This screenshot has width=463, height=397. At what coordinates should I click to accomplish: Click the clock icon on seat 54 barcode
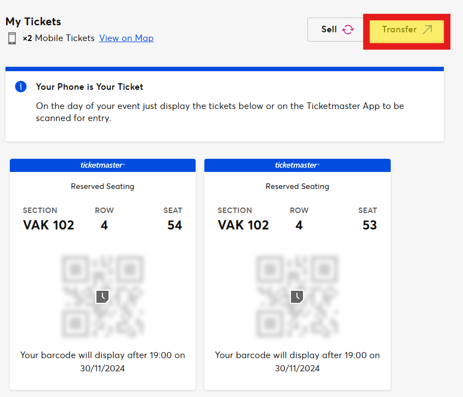pyautogui.click(x=102, y=297)
